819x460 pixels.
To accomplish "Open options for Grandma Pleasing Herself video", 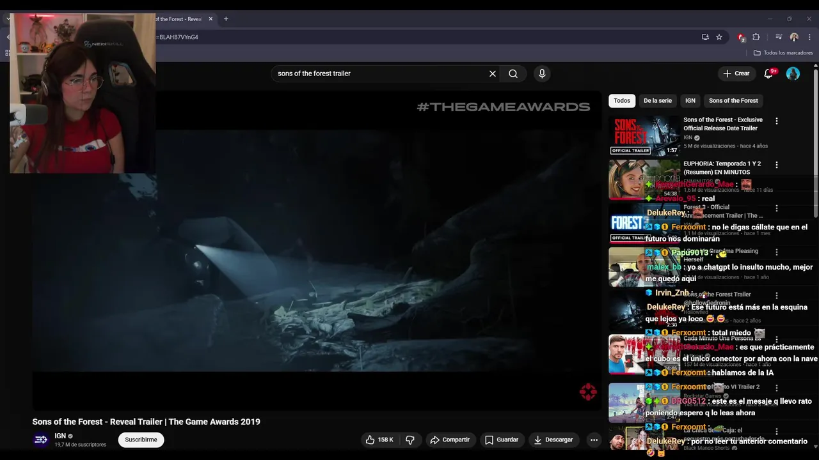I will tap(777, 252).
